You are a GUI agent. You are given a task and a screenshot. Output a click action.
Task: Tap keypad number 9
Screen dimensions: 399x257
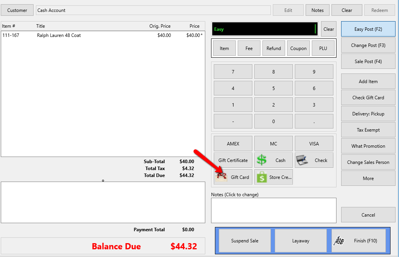coord(314,72)
